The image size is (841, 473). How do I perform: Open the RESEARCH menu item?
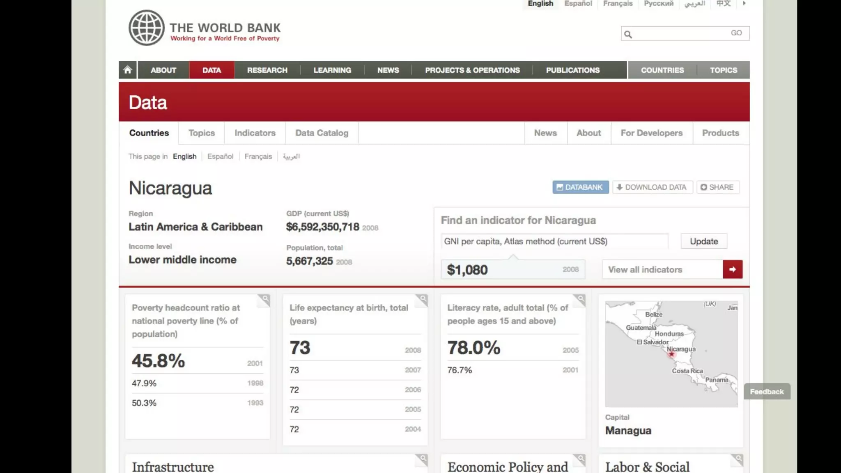[x=267, y=70]
